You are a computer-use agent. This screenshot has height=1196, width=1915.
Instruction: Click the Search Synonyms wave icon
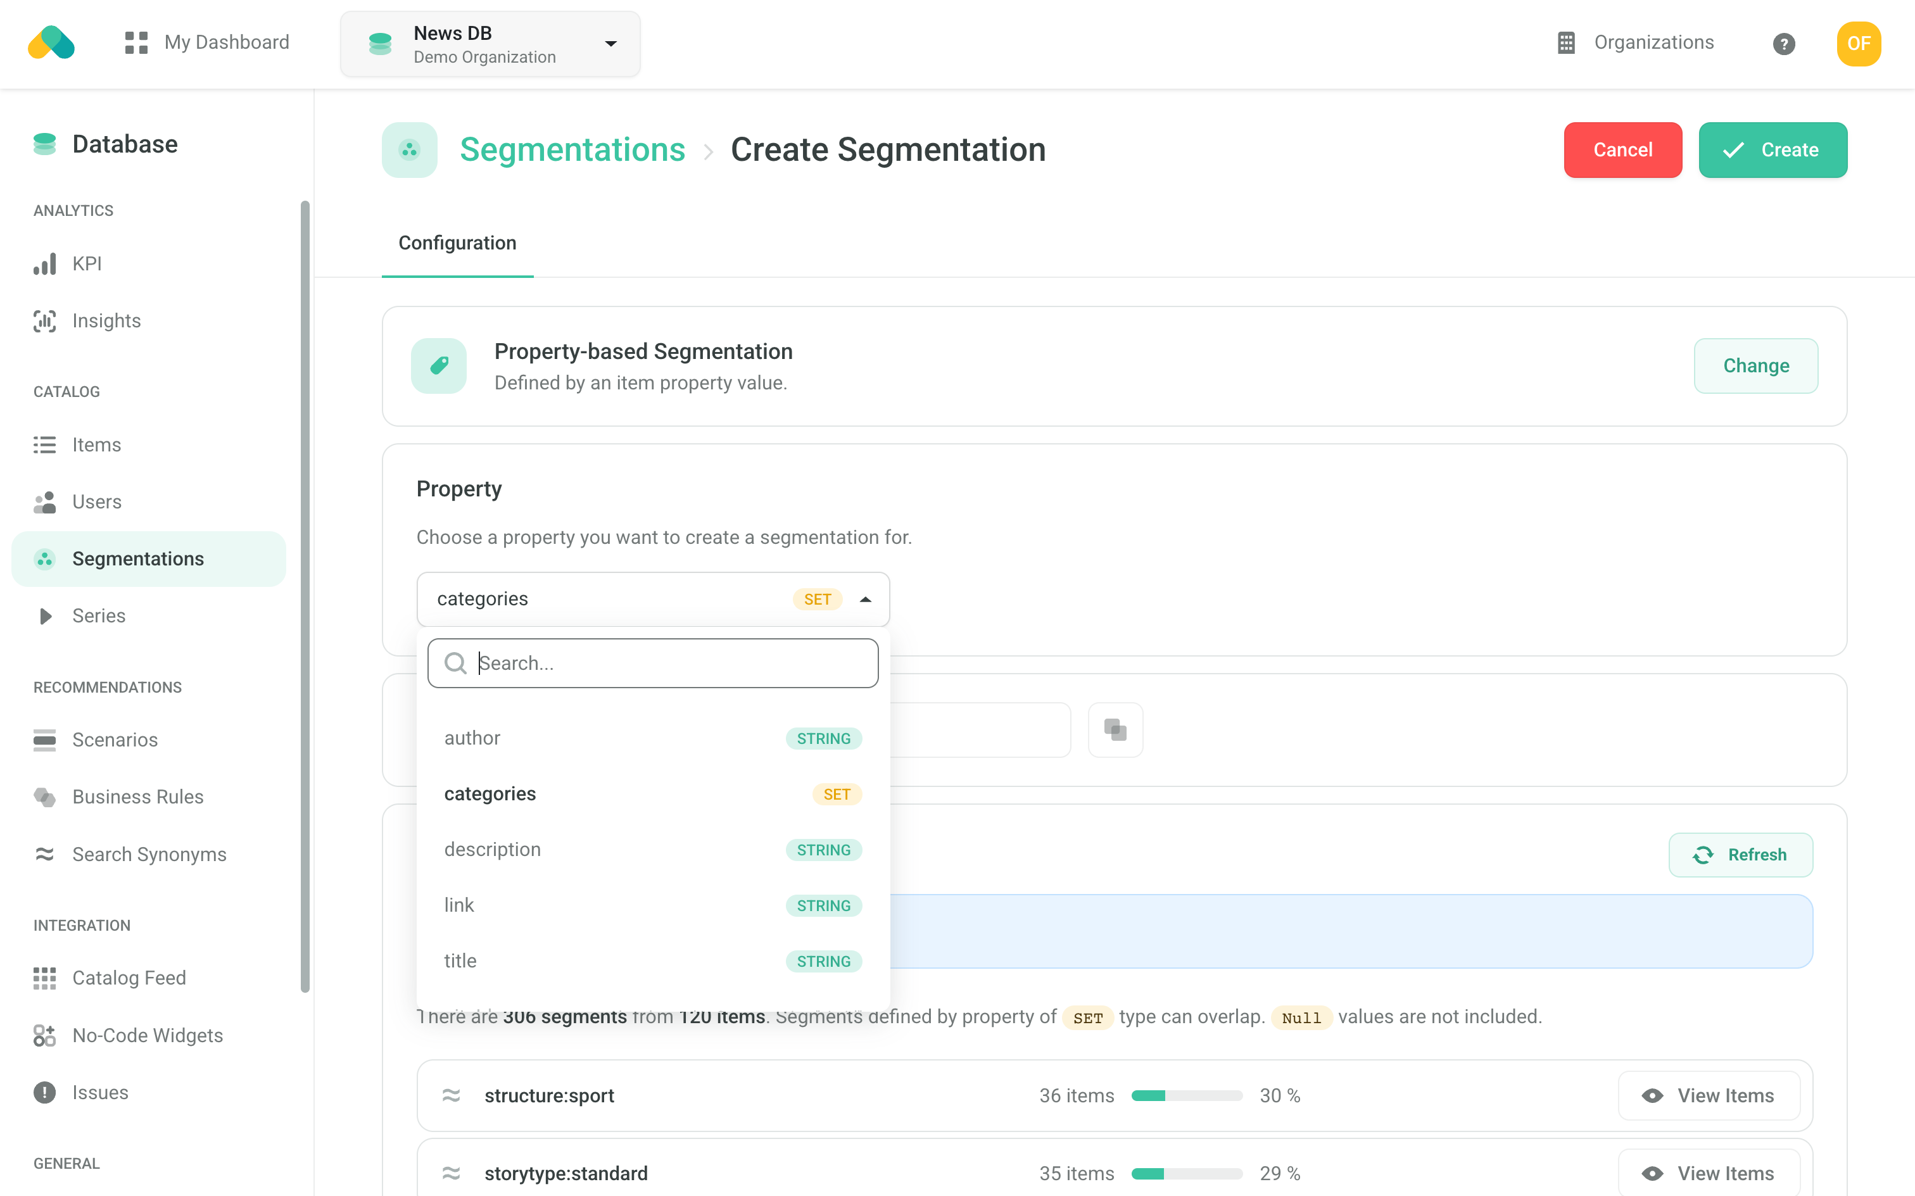45,854
